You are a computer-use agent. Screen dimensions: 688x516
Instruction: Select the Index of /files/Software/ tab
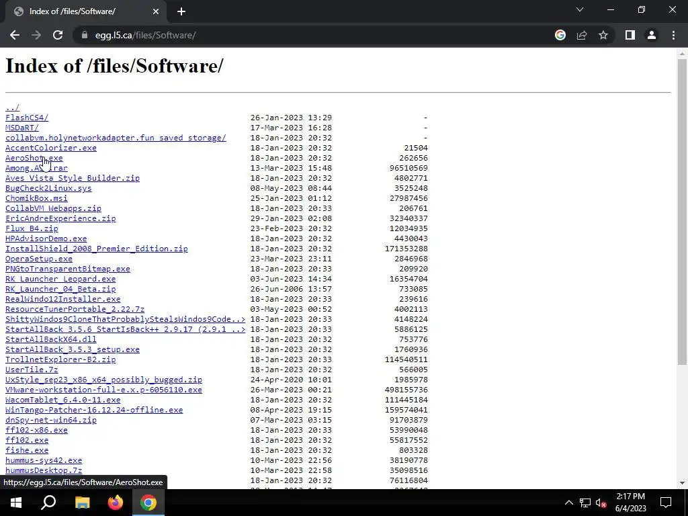86,11
